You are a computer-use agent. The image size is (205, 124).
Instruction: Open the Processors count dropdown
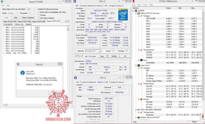click(x=32, y=13)
